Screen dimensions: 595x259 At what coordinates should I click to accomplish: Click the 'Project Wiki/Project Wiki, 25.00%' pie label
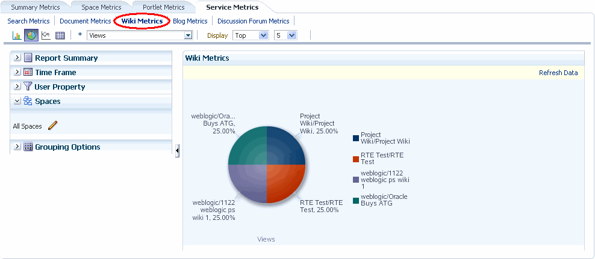(319, 123)
